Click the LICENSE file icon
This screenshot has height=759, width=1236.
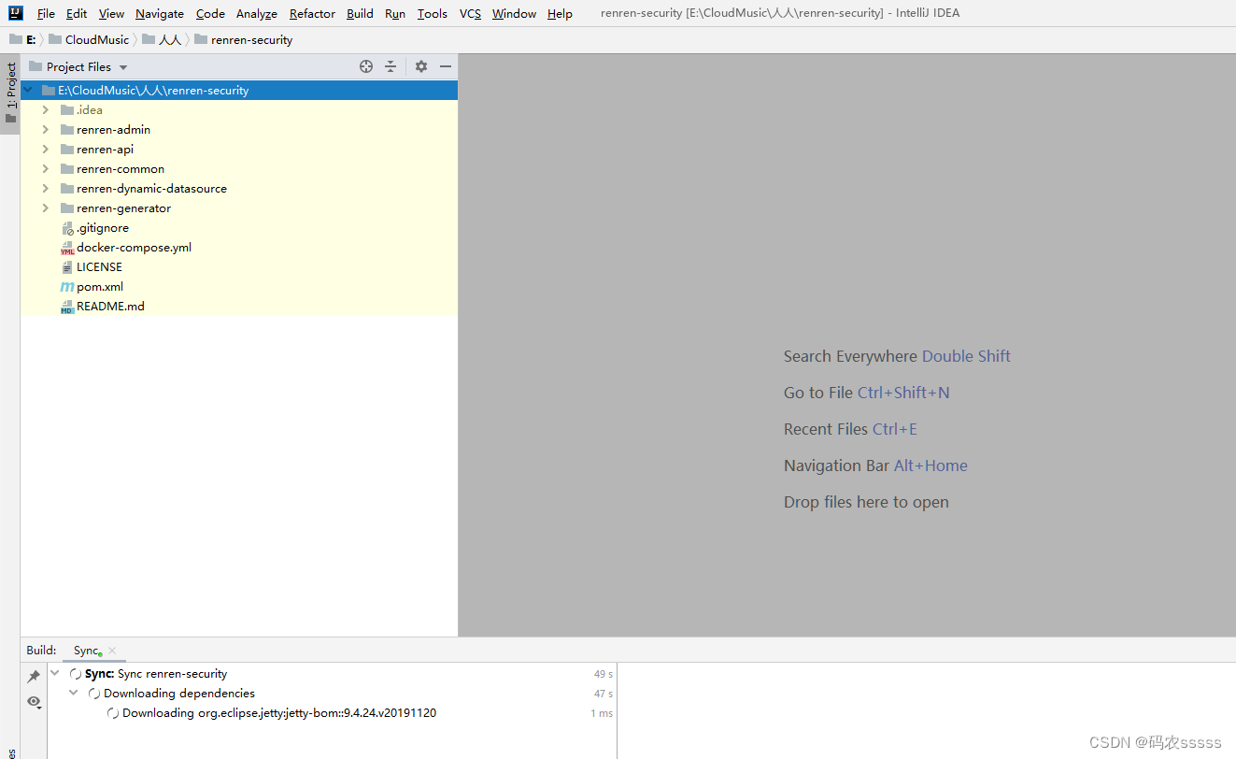67,267
